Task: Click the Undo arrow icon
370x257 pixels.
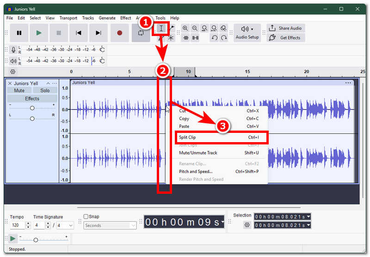Action: click(x=214, y=37)
